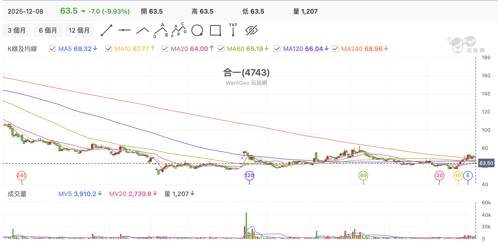Image resolution: width=498 pixels, height=242 pixels.
Task: Click the date 2025-12-08
Action: 25,11
